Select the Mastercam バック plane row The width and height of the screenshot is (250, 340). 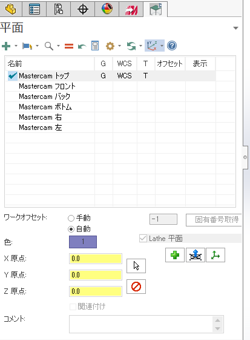(111, 97)
